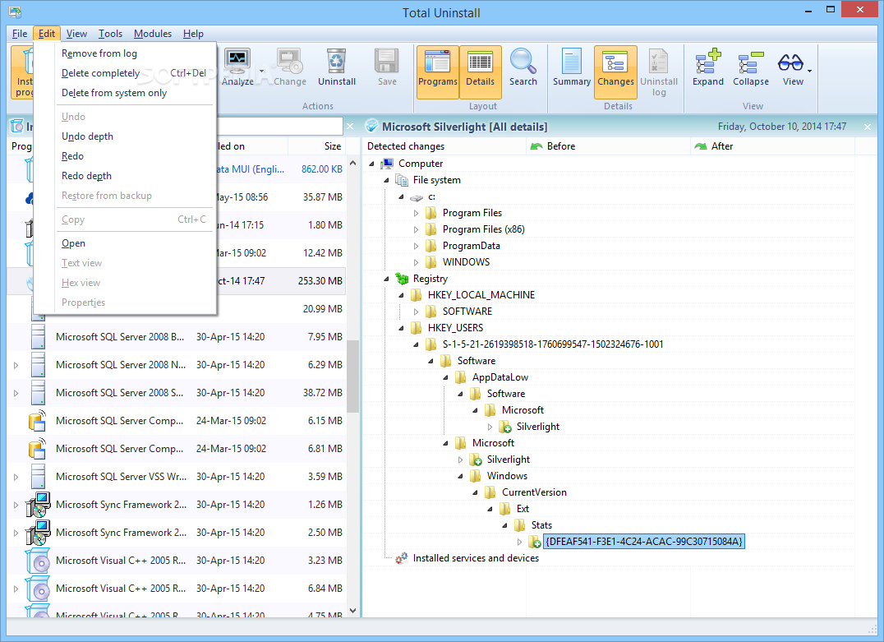This screenshot has height=642, width=884.
Task: Click Installed services gear icon
Action: 402,558
